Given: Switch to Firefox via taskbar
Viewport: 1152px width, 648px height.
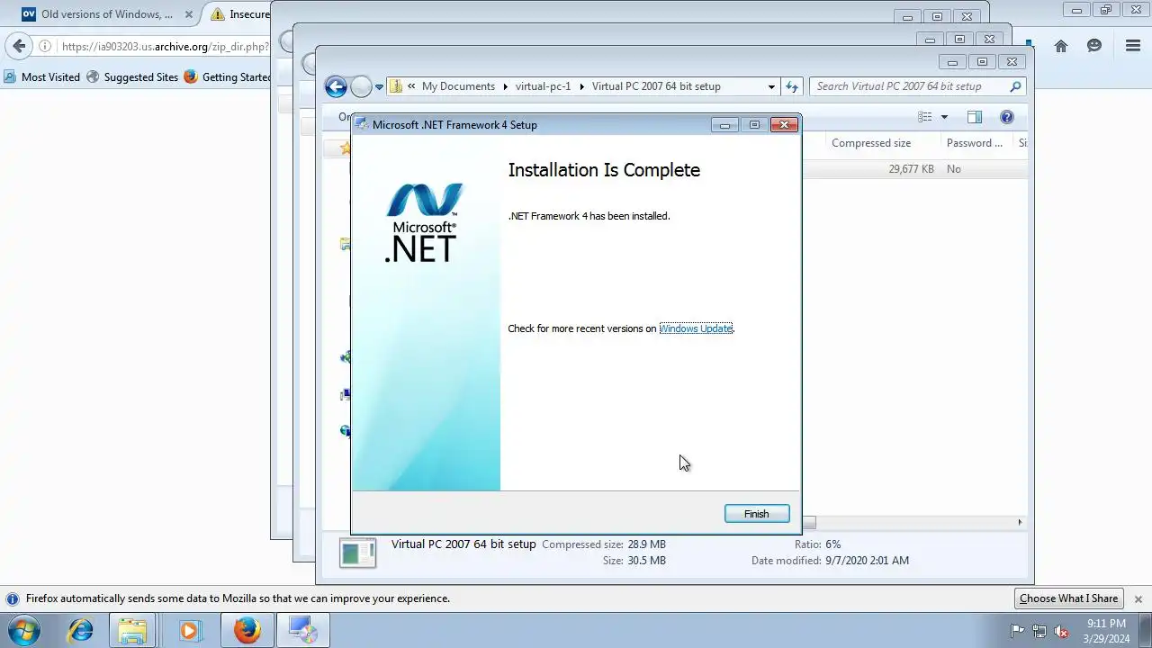Looking at the screenshot, I should coord(247,631).
